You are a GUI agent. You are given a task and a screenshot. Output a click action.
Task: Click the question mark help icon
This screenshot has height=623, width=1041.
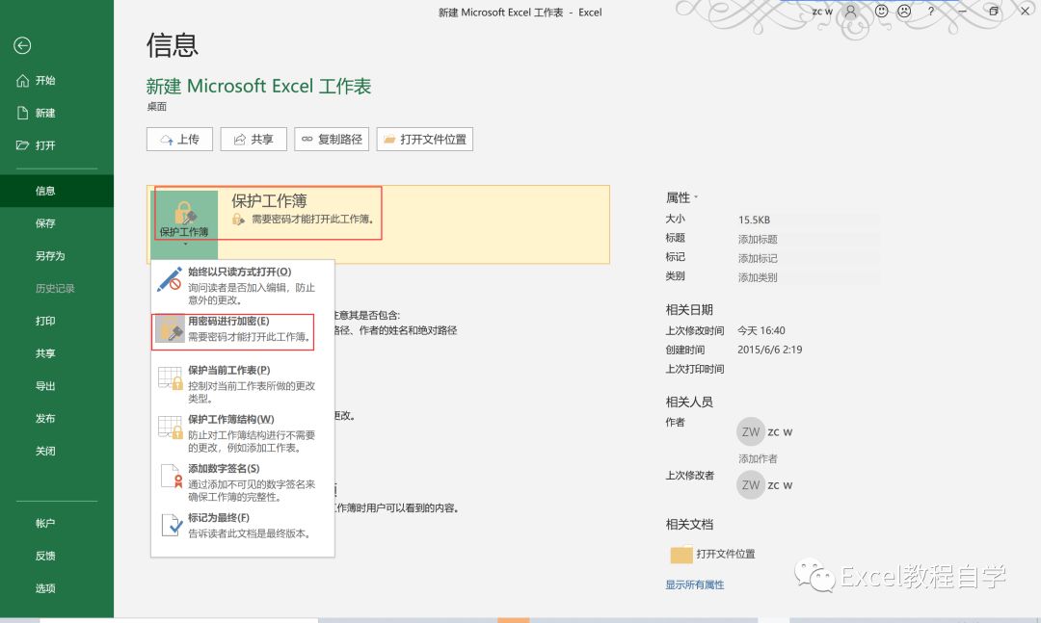931,12
